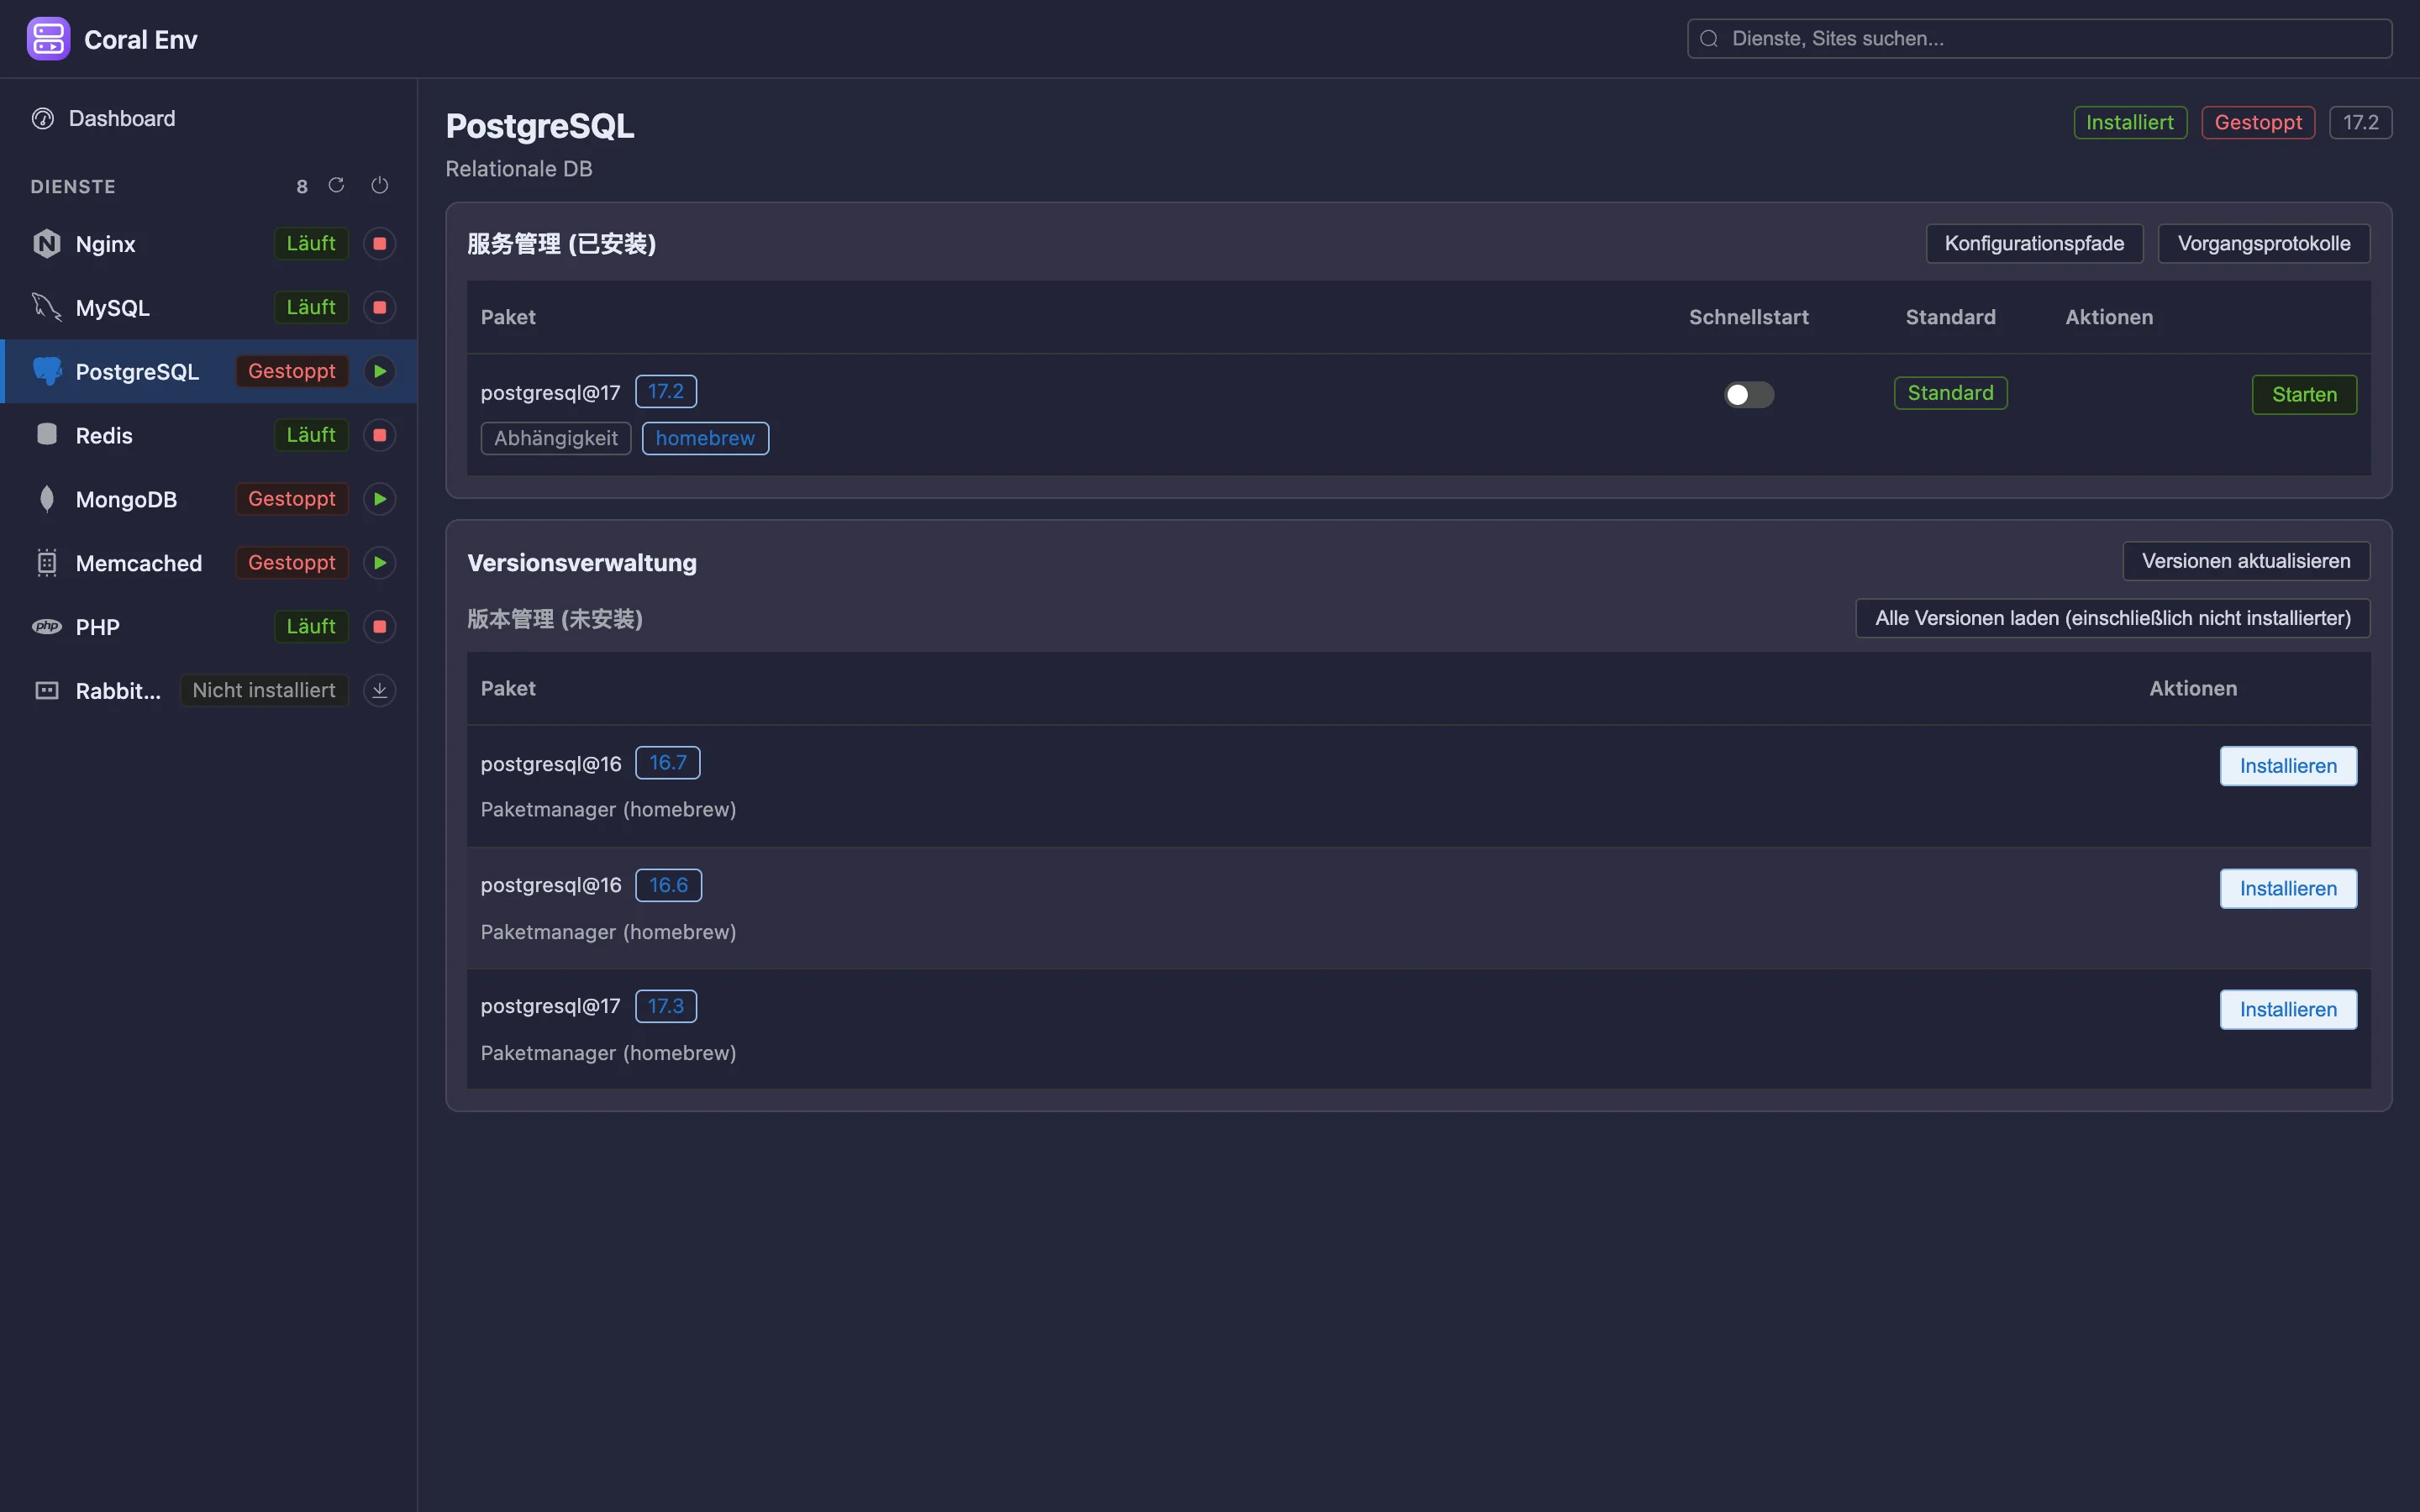Click the Memcached chip icon

coord(46,563)
